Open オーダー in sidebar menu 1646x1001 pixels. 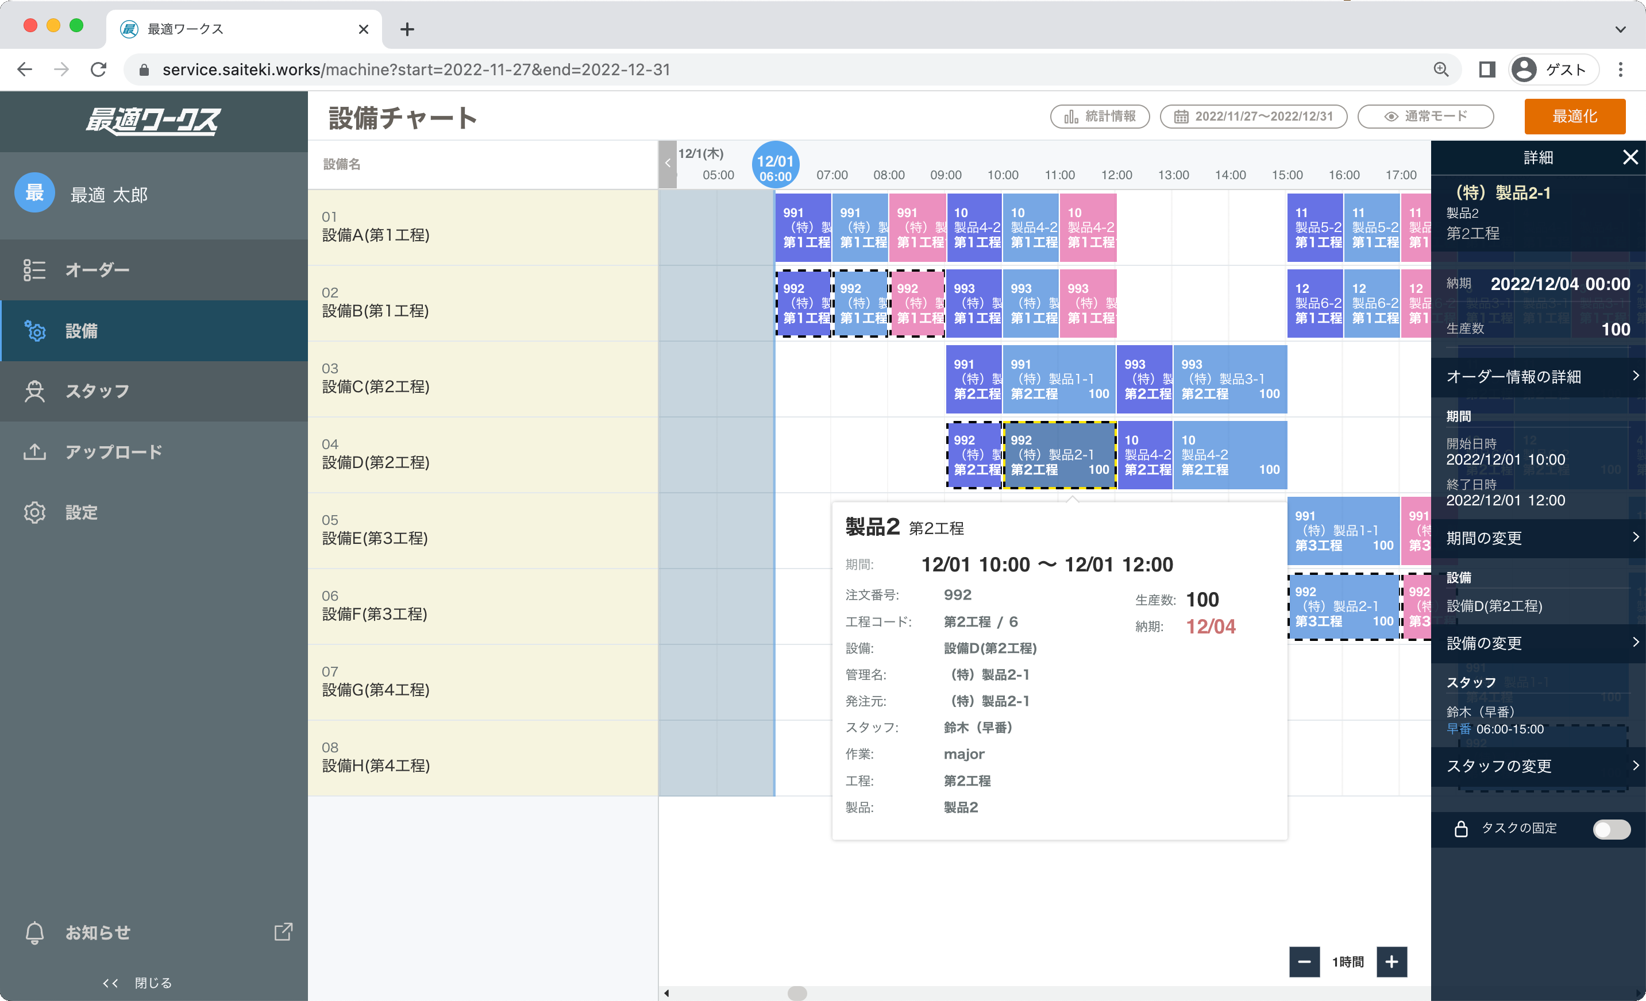point(98,270)
